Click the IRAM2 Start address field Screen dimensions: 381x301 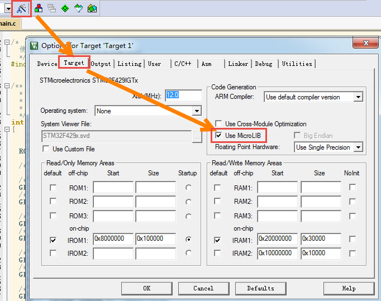278,254
